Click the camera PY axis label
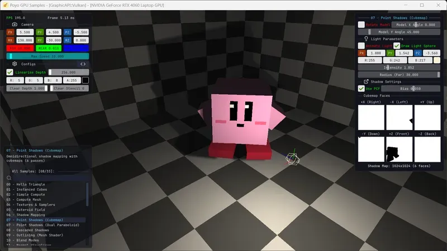This screenshot has width=447, height=251. click(40, 32)
